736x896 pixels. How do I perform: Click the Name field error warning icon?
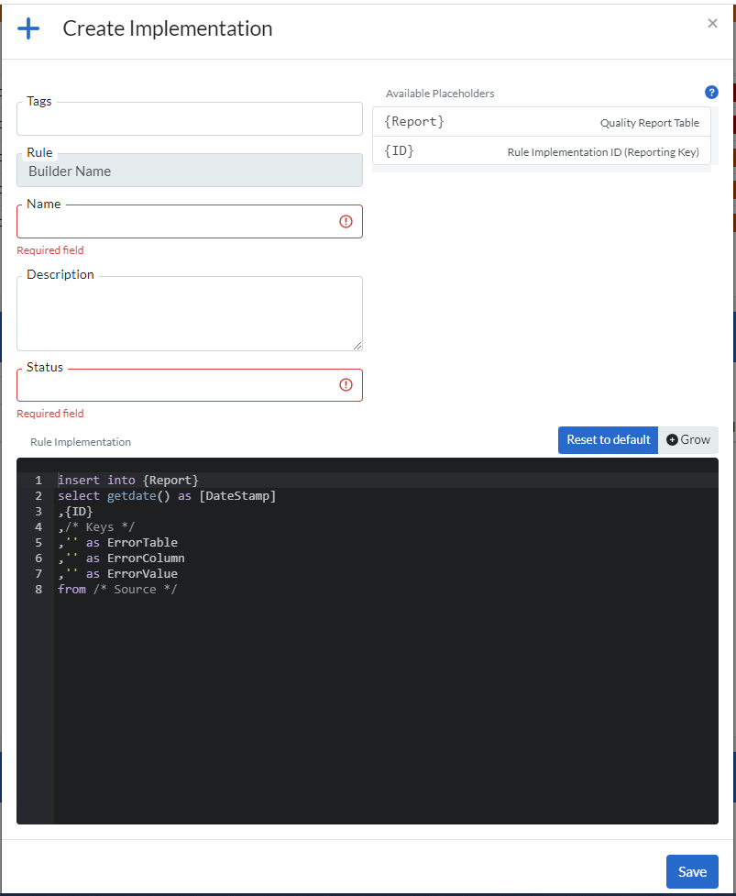tap(346, 221)
